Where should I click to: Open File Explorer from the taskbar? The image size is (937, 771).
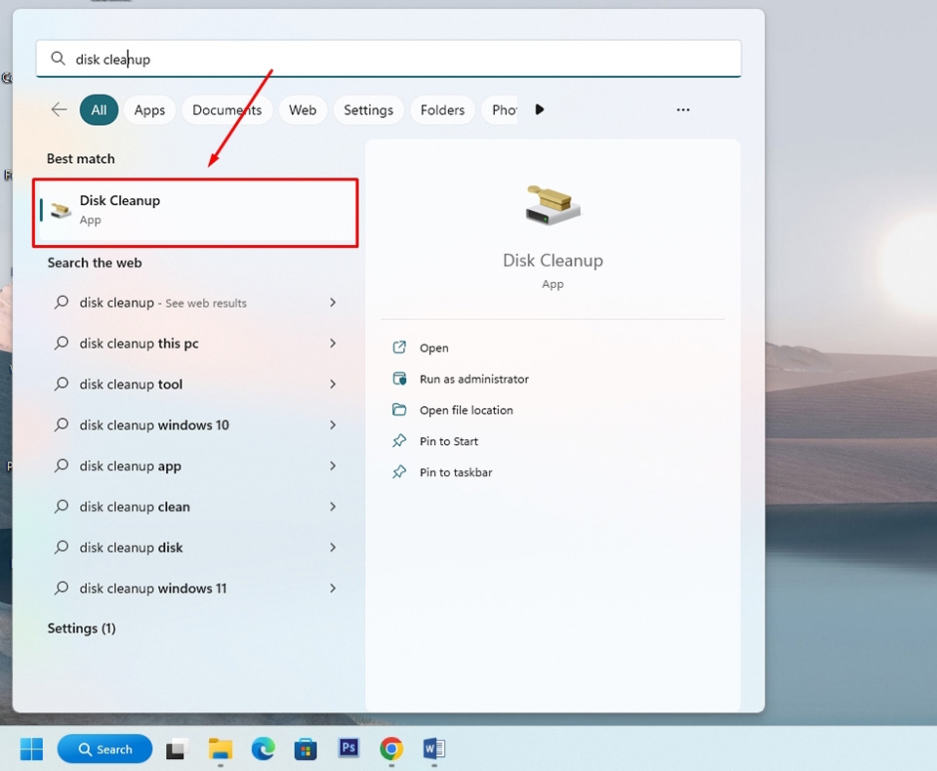221,749
